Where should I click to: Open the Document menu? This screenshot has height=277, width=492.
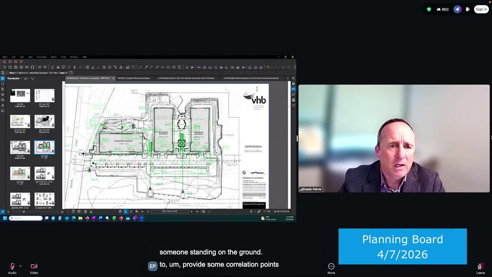pyautogui.click(x=42, y=57)
